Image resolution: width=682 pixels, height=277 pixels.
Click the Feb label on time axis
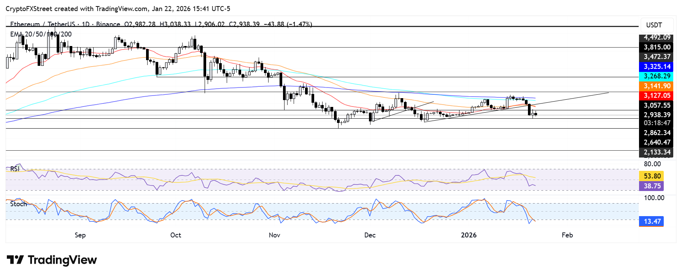[x=567, y=235]
